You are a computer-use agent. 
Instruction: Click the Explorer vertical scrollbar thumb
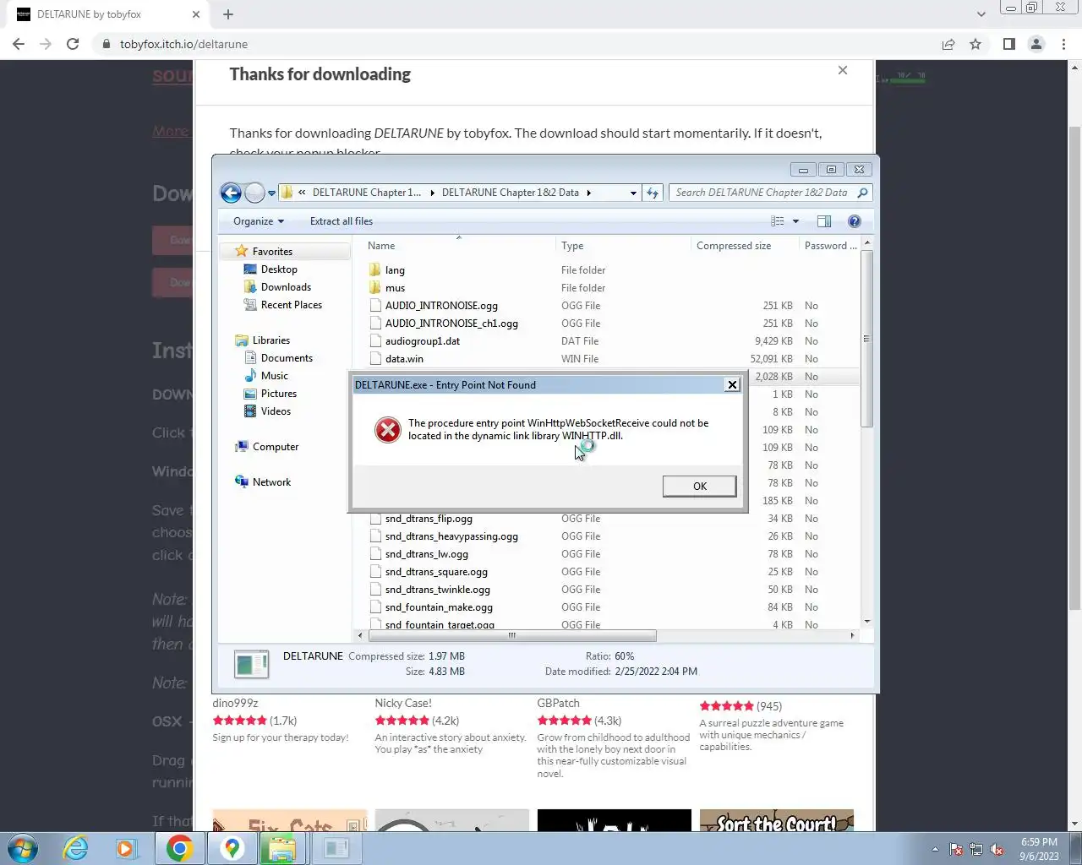point(866,338)
